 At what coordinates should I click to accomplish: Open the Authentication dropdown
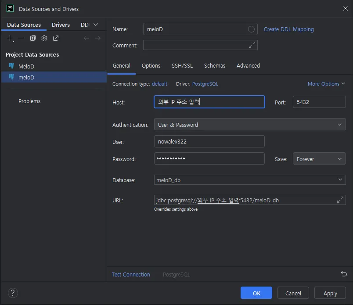tap(249, 125)
